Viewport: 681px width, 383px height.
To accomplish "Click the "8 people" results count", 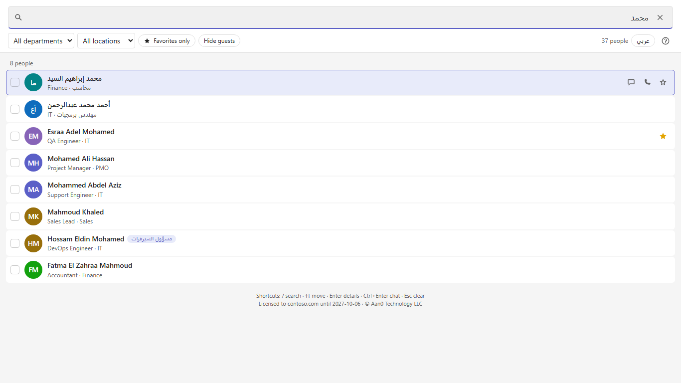I will pos(21,63).
